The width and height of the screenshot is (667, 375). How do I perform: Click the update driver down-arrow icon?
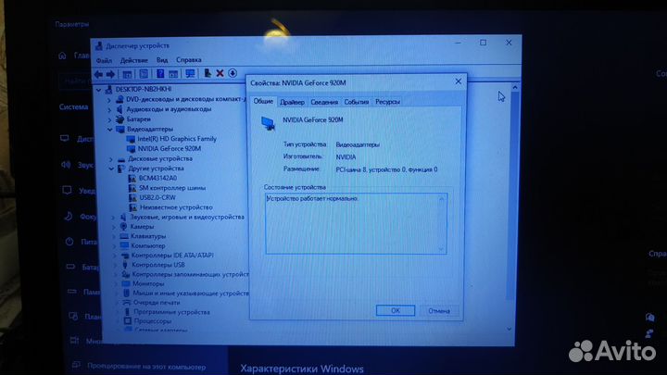coord(233,73)
